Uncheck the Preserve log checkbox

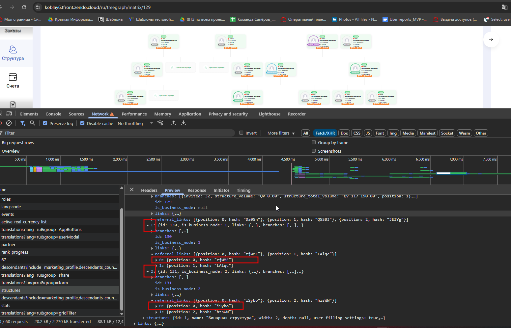click(45, 123)
